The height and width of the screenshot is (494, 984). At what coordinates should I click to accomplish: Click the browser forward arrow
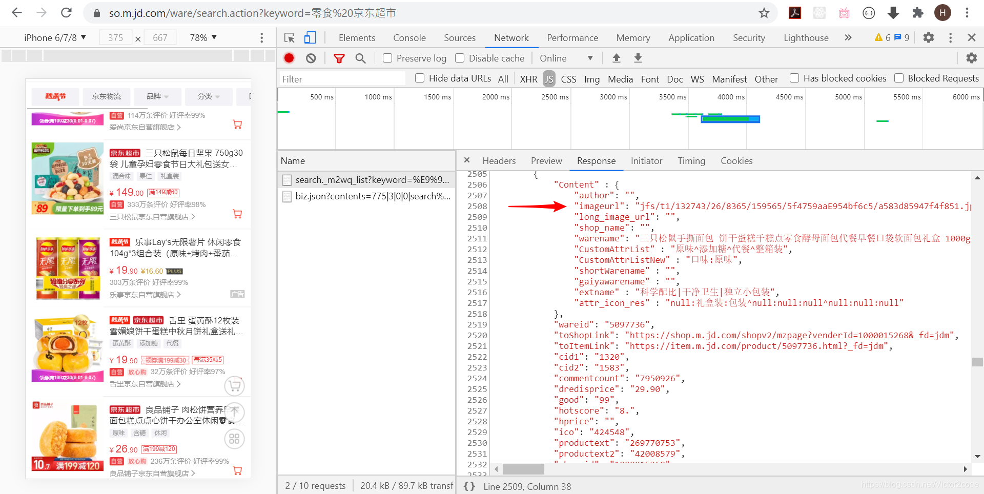click(x=42, y=13)
